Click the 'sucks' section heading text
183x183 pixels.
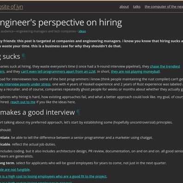click(10, 56)
